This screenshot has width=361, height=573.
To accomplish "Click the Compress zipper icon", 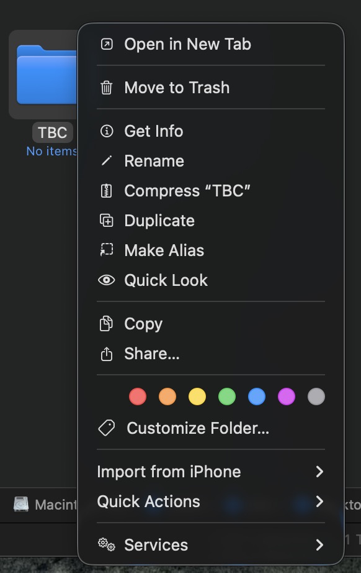I will coord(107,191).
